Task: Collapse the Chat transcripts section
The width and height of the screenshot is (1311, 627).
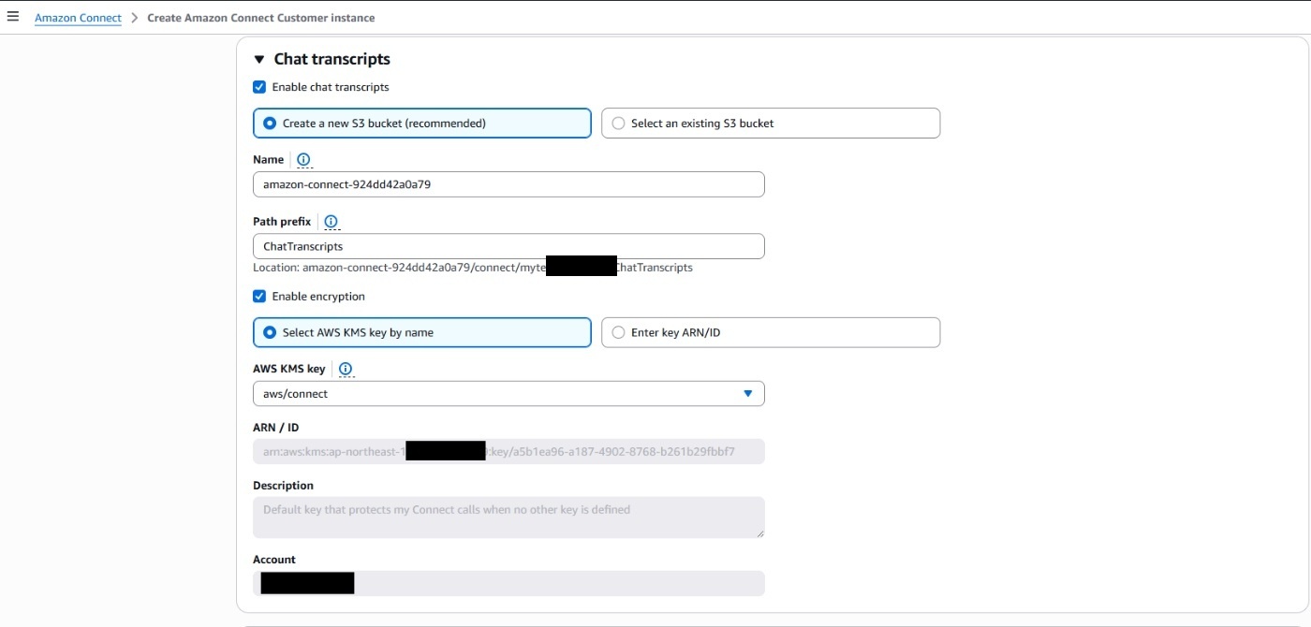Action: [x=259, y=60]
